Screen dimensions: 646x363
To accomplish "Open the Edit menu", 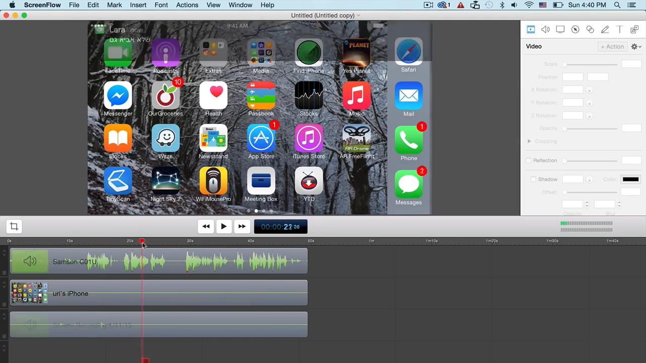I will pyautogui.click(x=93, y=5).
